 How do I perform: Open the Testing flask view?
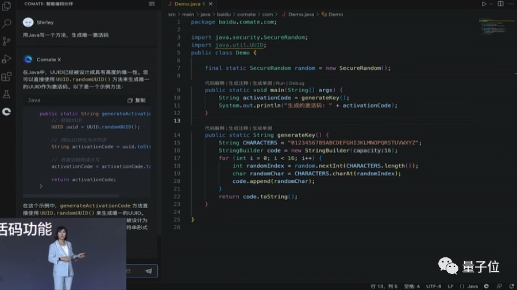(x=7, y=94)
